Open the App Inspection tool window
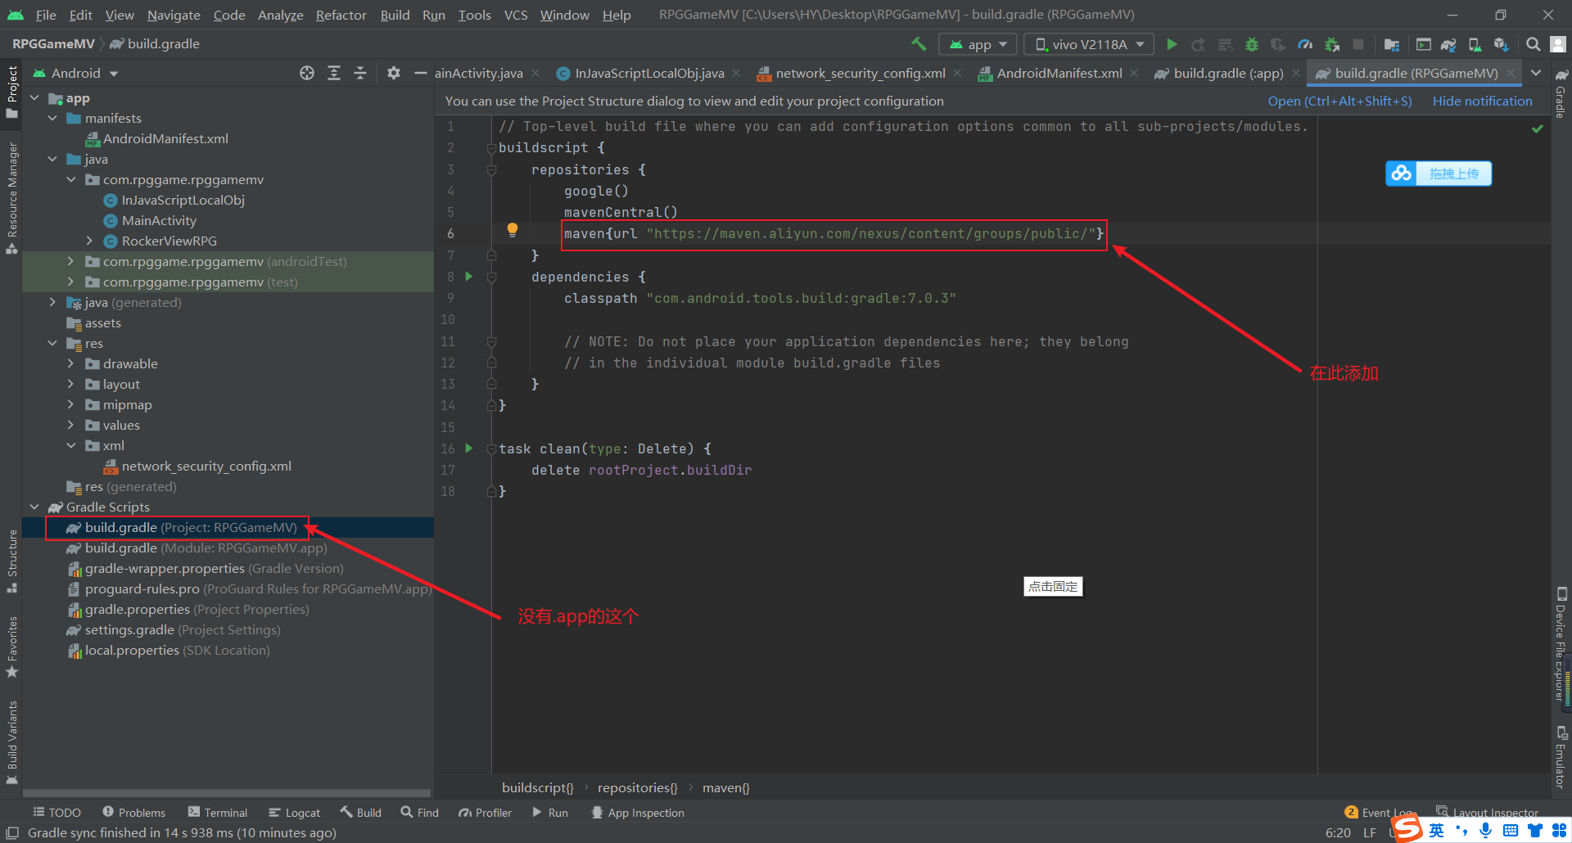The width and height of the screenshot is (1572, 843). point(638,812)
